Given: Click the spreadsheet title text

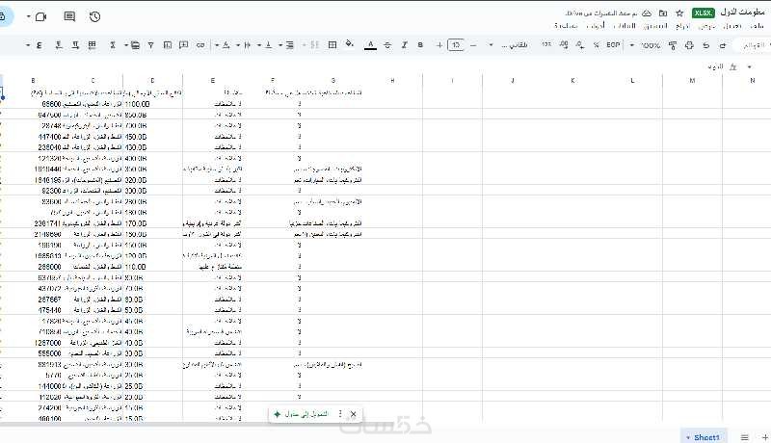Looking at the screenshot, I should [742, 13].
